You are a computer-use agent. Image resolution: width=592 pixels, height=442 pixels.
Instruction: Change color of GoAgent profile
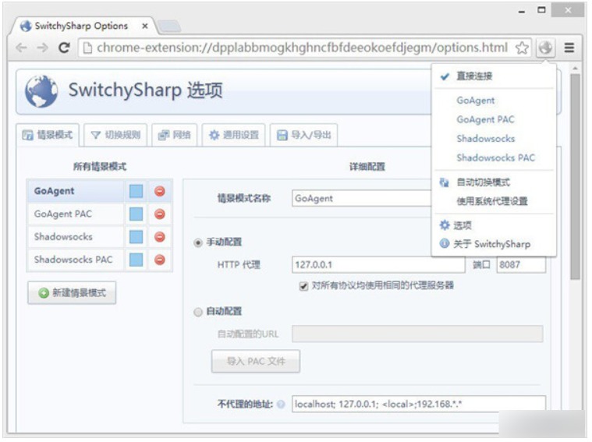136,191
